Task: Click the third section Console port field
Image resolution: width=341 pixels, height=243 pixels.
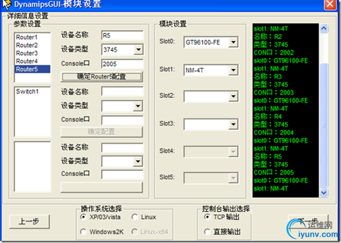Action: click(122, 175)
